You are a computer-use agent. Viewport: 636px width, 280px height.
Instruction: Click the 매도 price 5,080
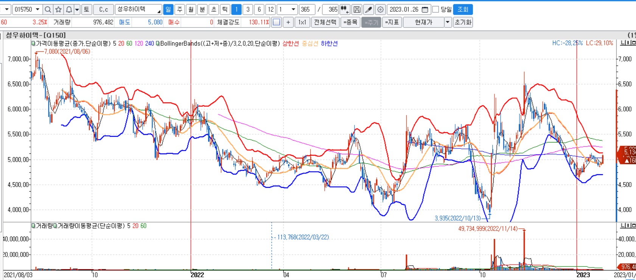pyautogui.click(x=155, y=22)
